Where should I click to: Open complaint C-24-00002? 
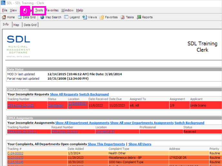(x=15, y=153)
